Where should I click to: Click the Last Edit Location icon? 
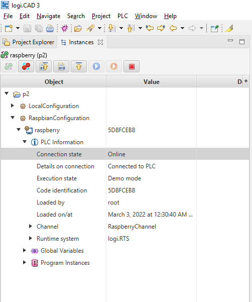[x=150, y=28]
